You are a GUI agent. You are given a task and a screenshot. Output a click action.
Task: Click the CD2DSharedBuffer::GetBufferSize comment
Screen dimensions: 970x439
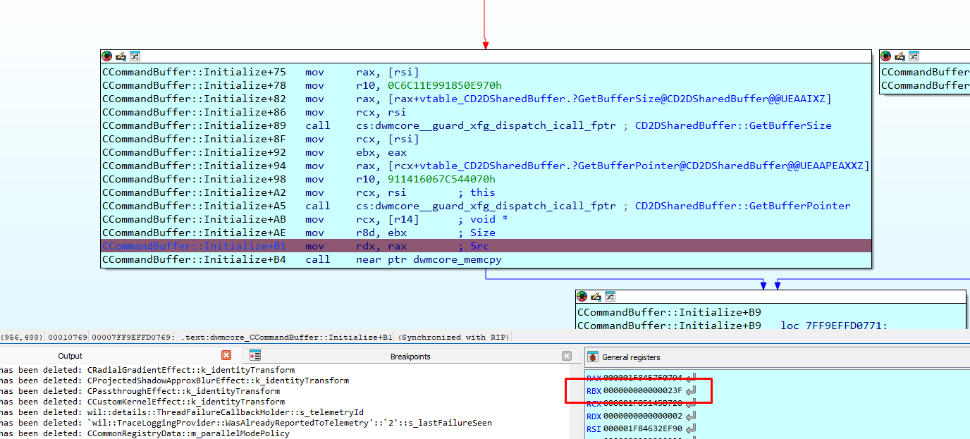pyautogui.click(x=733, y=125)
